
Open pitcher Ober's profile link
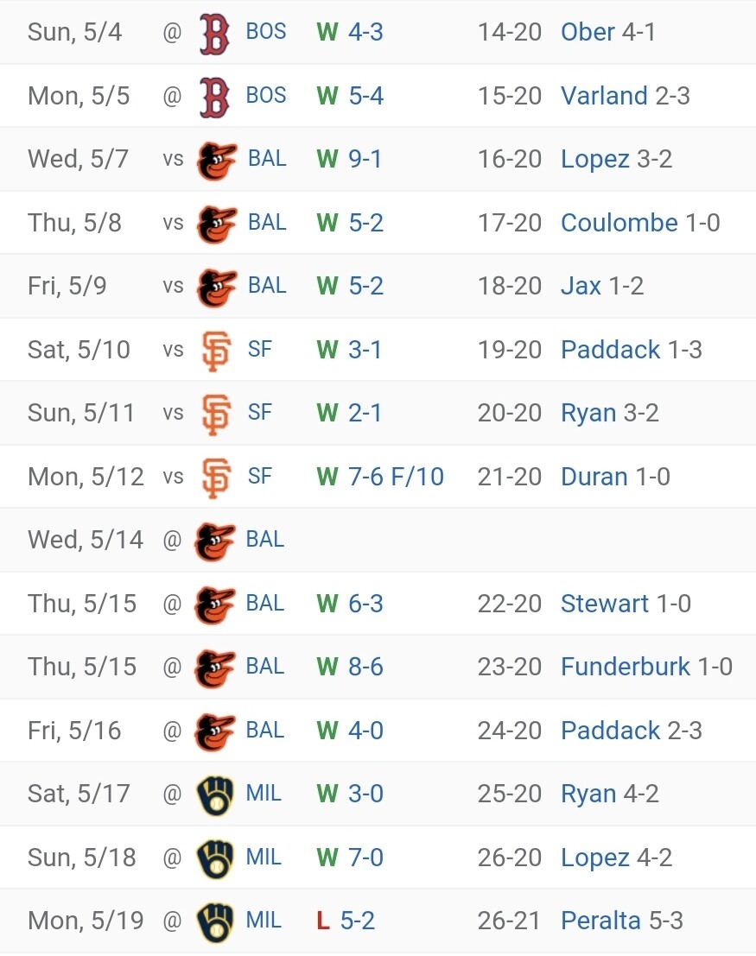click(588, 32)
